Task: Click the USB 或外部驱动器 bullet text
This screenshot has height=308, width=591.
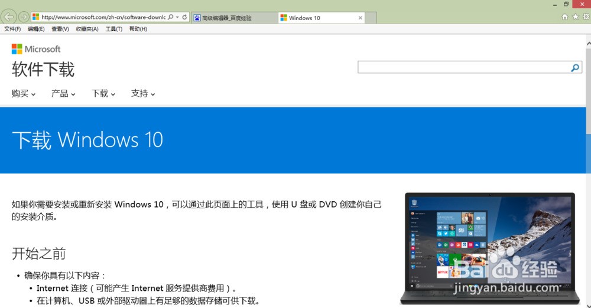Action: [148, 301]
